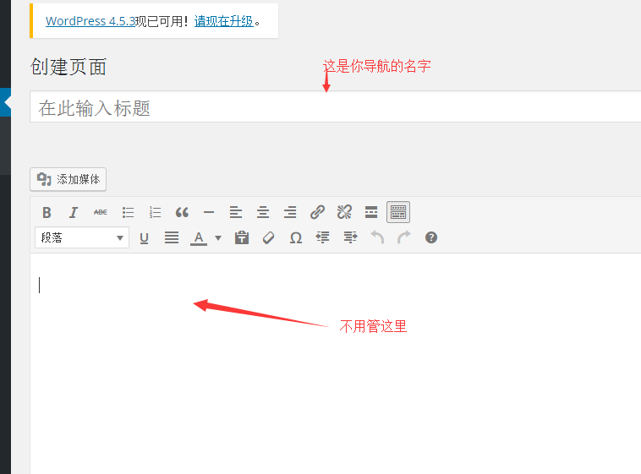Align text left
The height and width of the screenshot is (474, 641).
236,212
